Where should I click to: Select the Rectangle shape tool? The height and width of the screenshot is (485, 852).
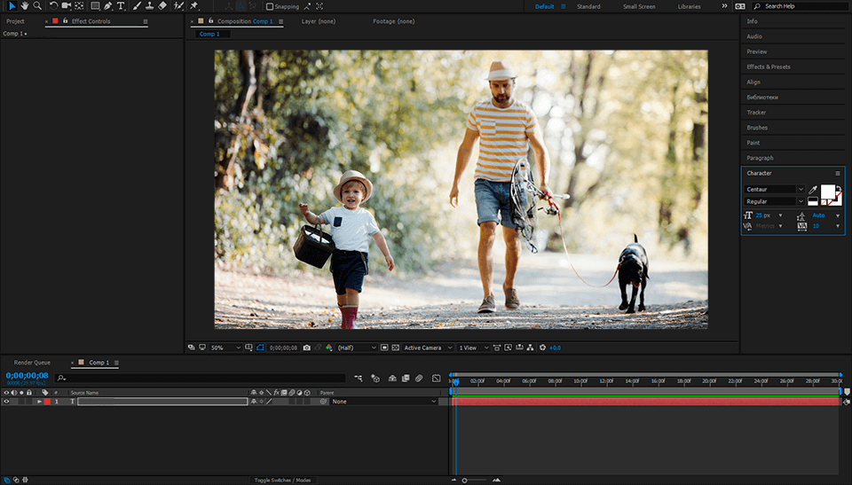(x=95, y=6)
